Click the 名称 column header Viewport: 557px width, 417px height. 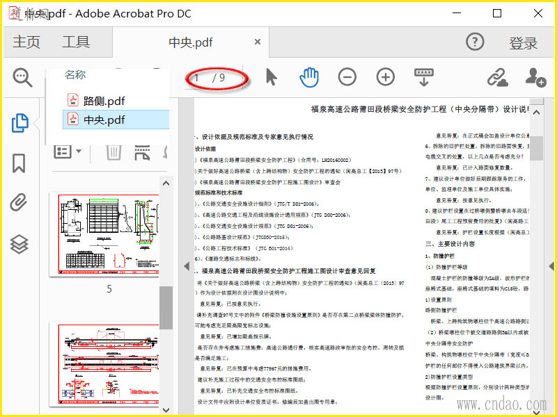[75, 75]
